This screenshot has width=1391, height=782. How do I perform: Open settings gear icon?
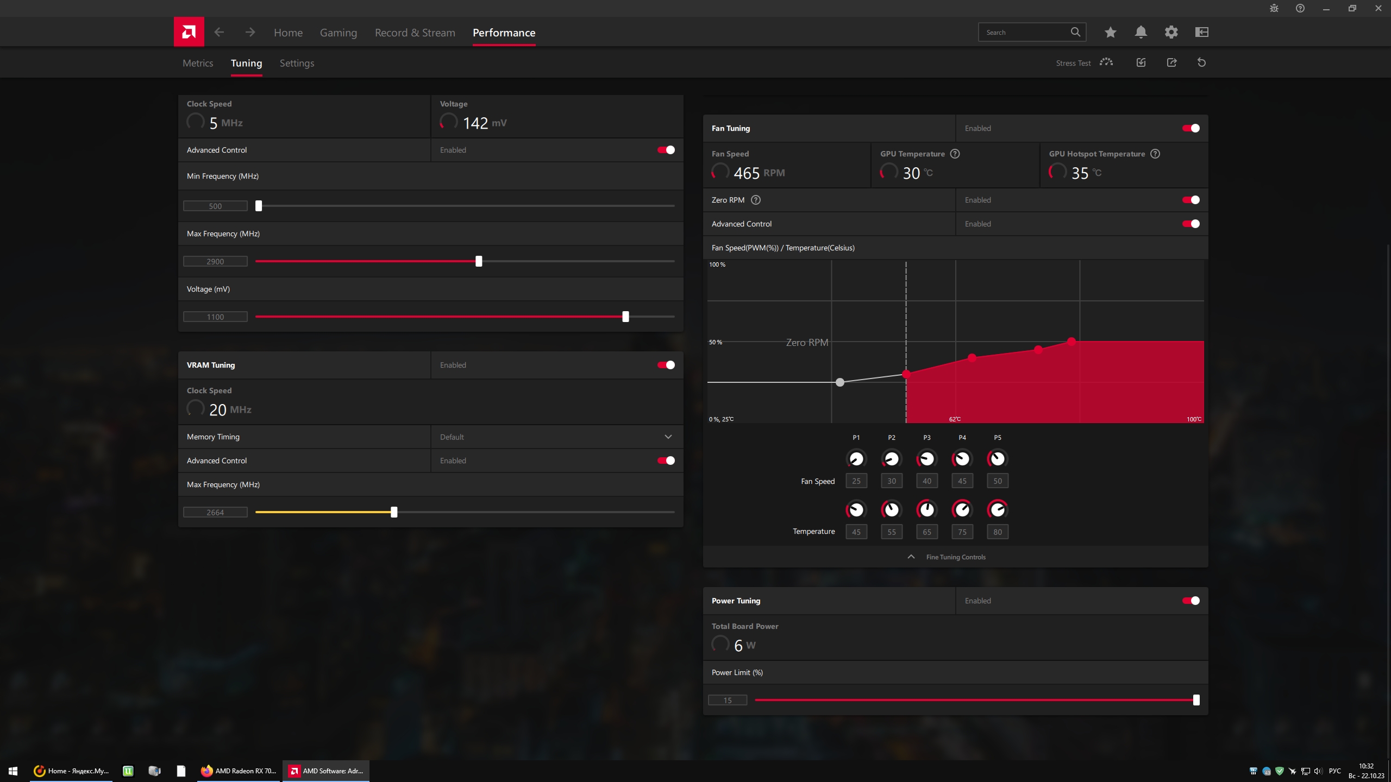(1171, 32)
